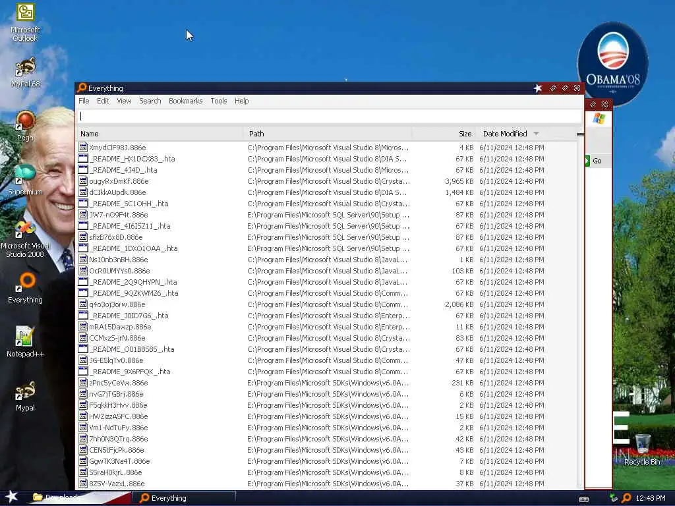The image size is (675, 506).
Task: Click the star icon in Everything title bar
Action: coord(538,88)
